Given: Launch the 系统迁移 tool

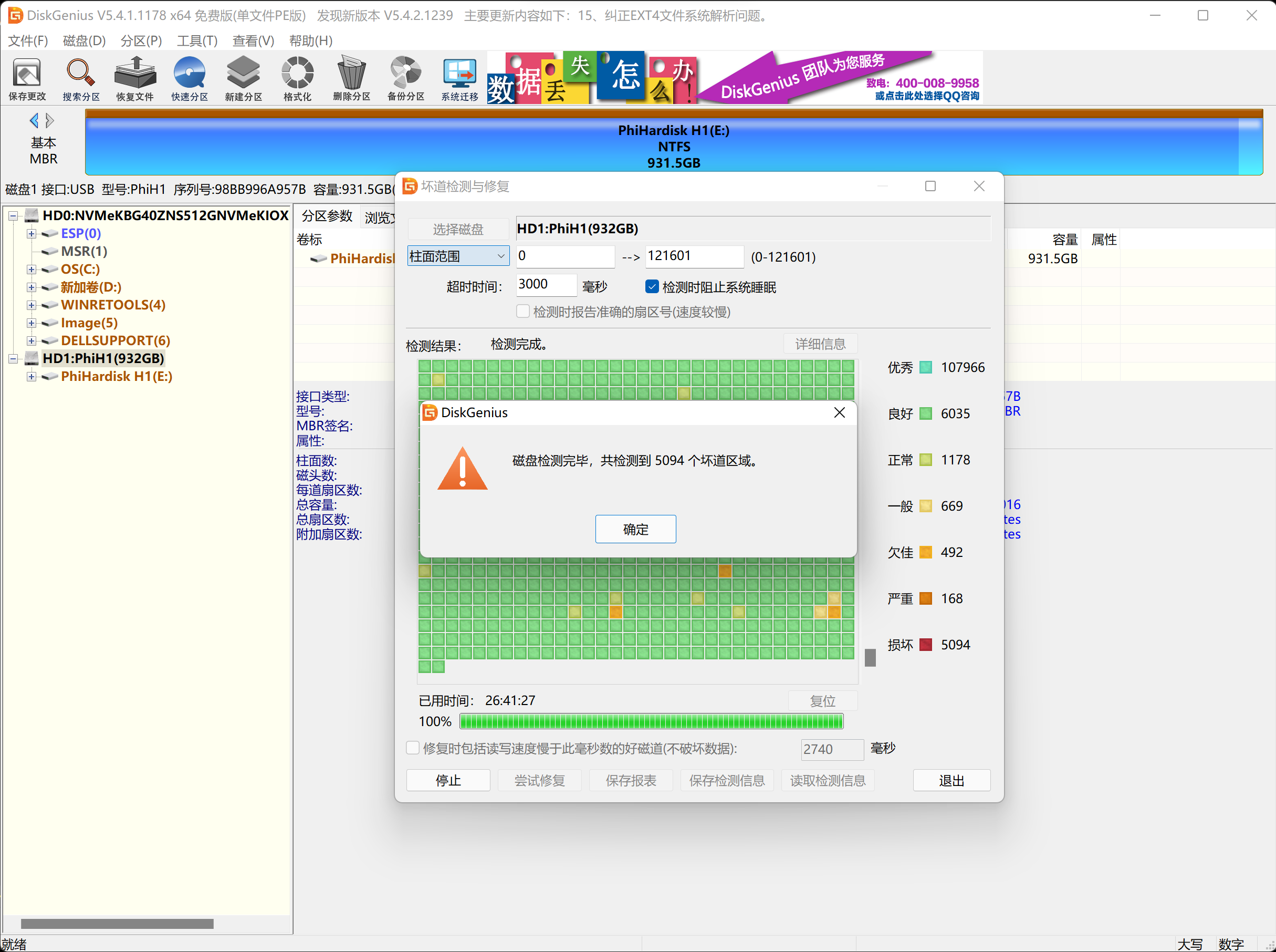Looking at the screenshot, I should point(459,79).
